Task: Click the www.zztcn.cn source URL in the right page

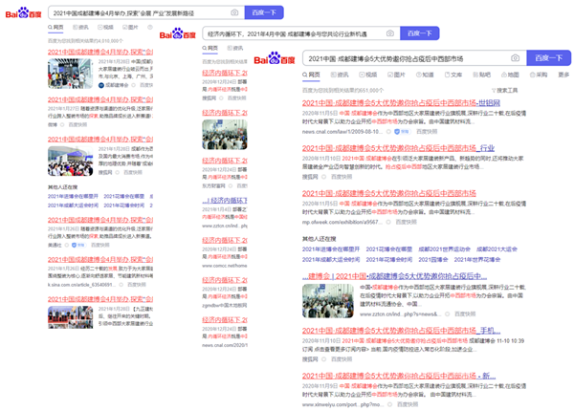Action: (399, 314)
